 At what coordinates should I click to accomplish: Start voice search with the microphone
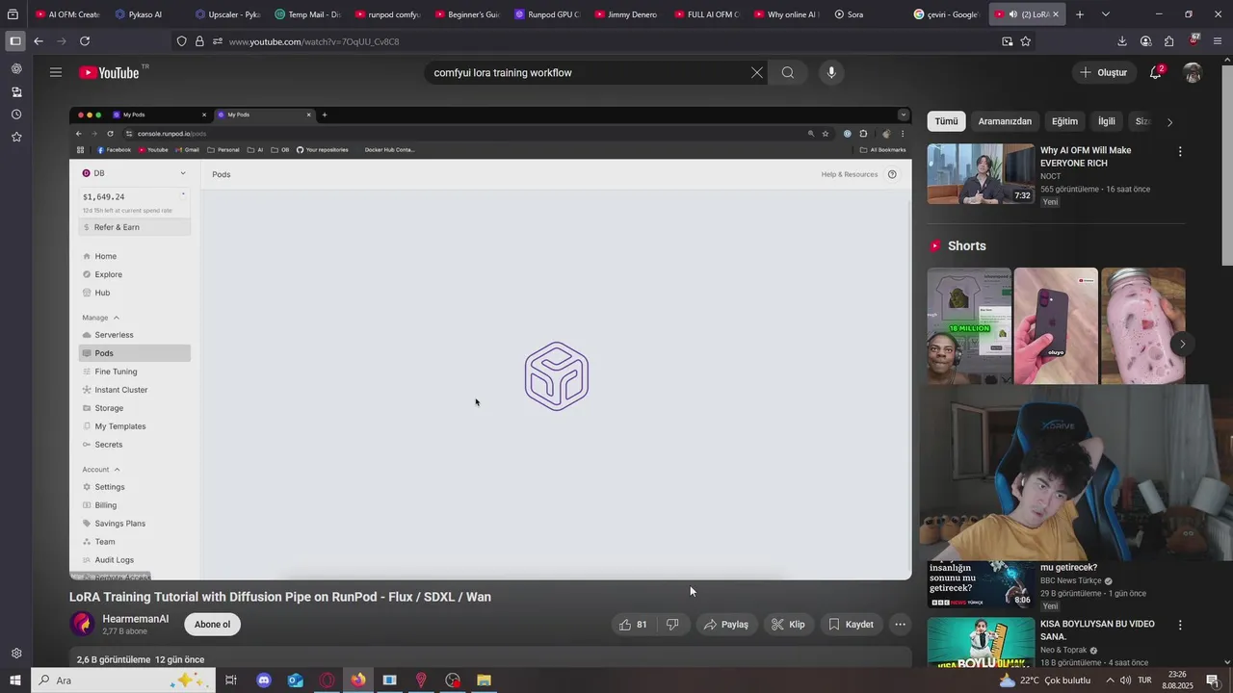(x=831, y=73)
